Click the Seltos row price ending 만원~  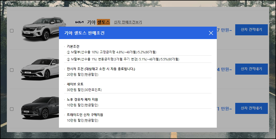(x=224, y=30)
